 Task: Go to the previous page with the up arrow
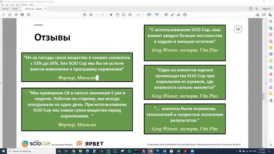click(85, 15)
